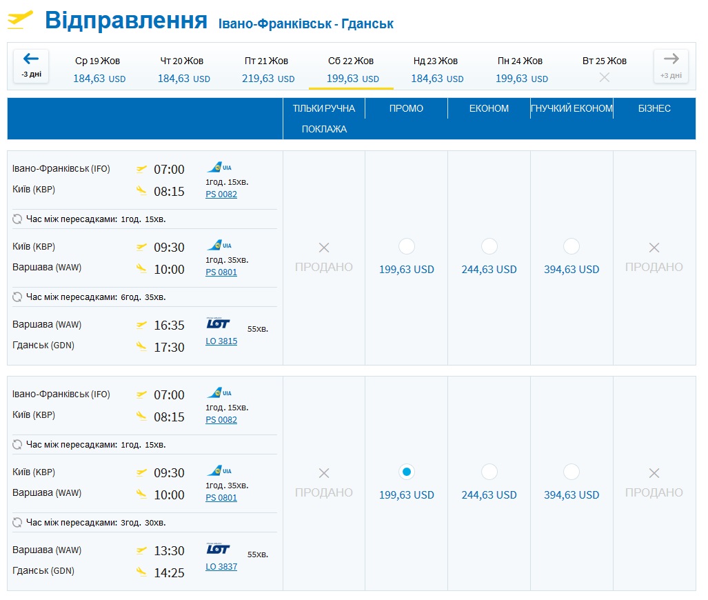
Task: Click the unavailable Вт 25 Жов date
Action: pyautogui.click(x=605, y=69)
